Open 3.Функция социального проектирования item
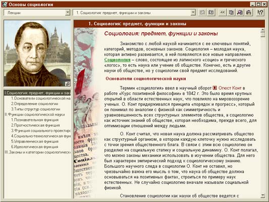Viewport: 269px width, 202px height. click(x=41, y=131)
